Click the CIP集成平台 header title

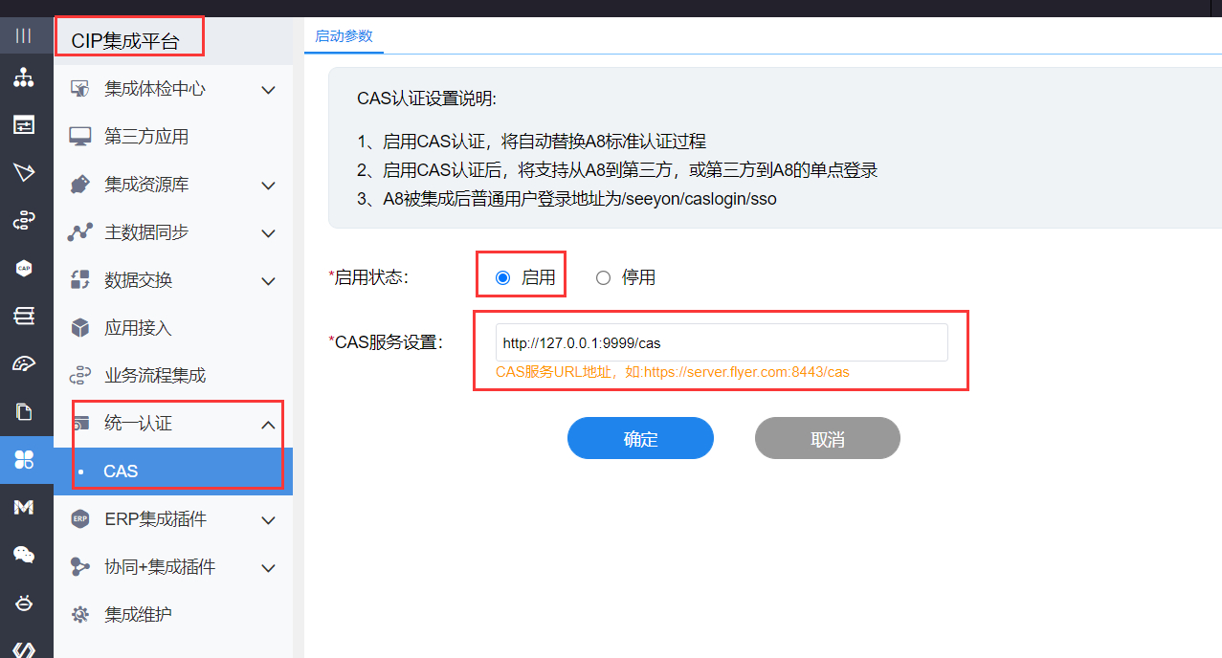pos(125,42)
